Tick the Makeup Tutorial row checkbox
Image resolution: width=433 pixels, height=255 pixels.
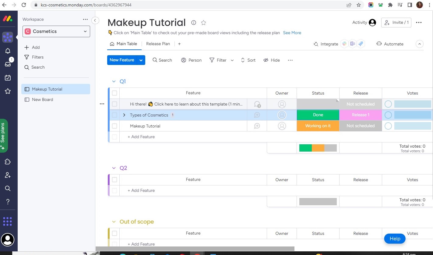coord(114,126)
